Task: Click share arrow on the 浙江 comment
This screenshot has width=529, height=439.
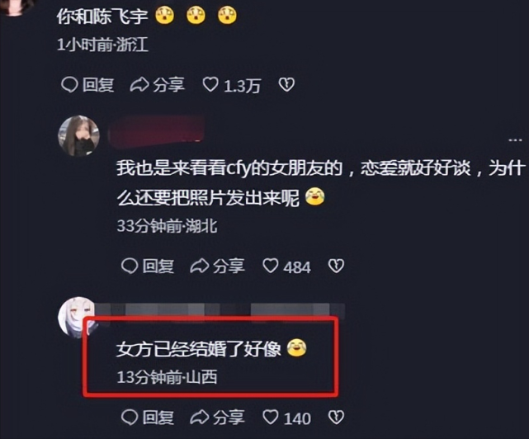Action: [139, 85]
